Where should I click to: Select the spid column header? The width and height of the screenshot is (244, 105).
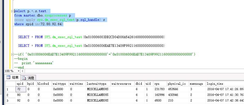tap(21, 84)
